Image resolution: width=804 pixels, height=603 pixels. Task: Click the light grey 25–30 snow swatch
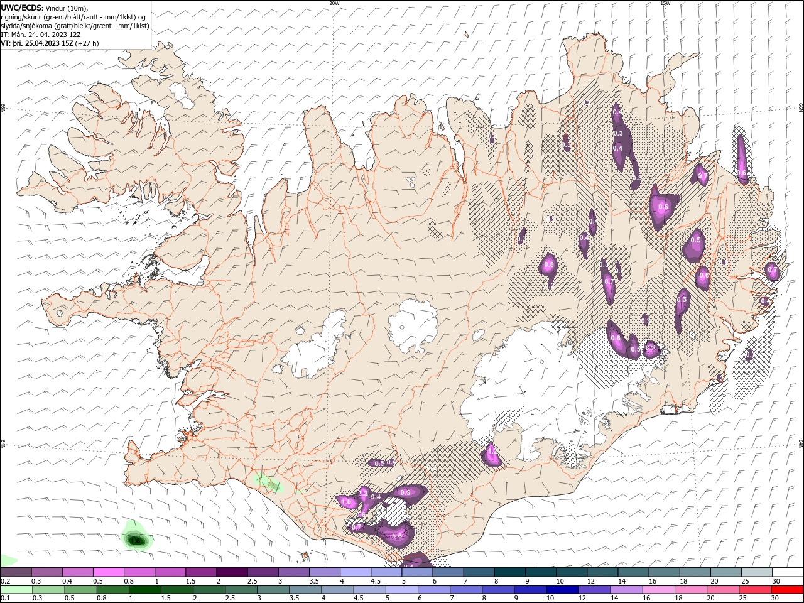point(756,572)
